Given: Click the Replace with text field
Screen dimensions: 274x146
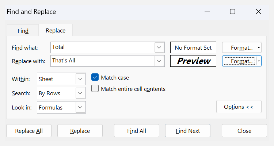Looking at the screenshot, I should point(102,61).
